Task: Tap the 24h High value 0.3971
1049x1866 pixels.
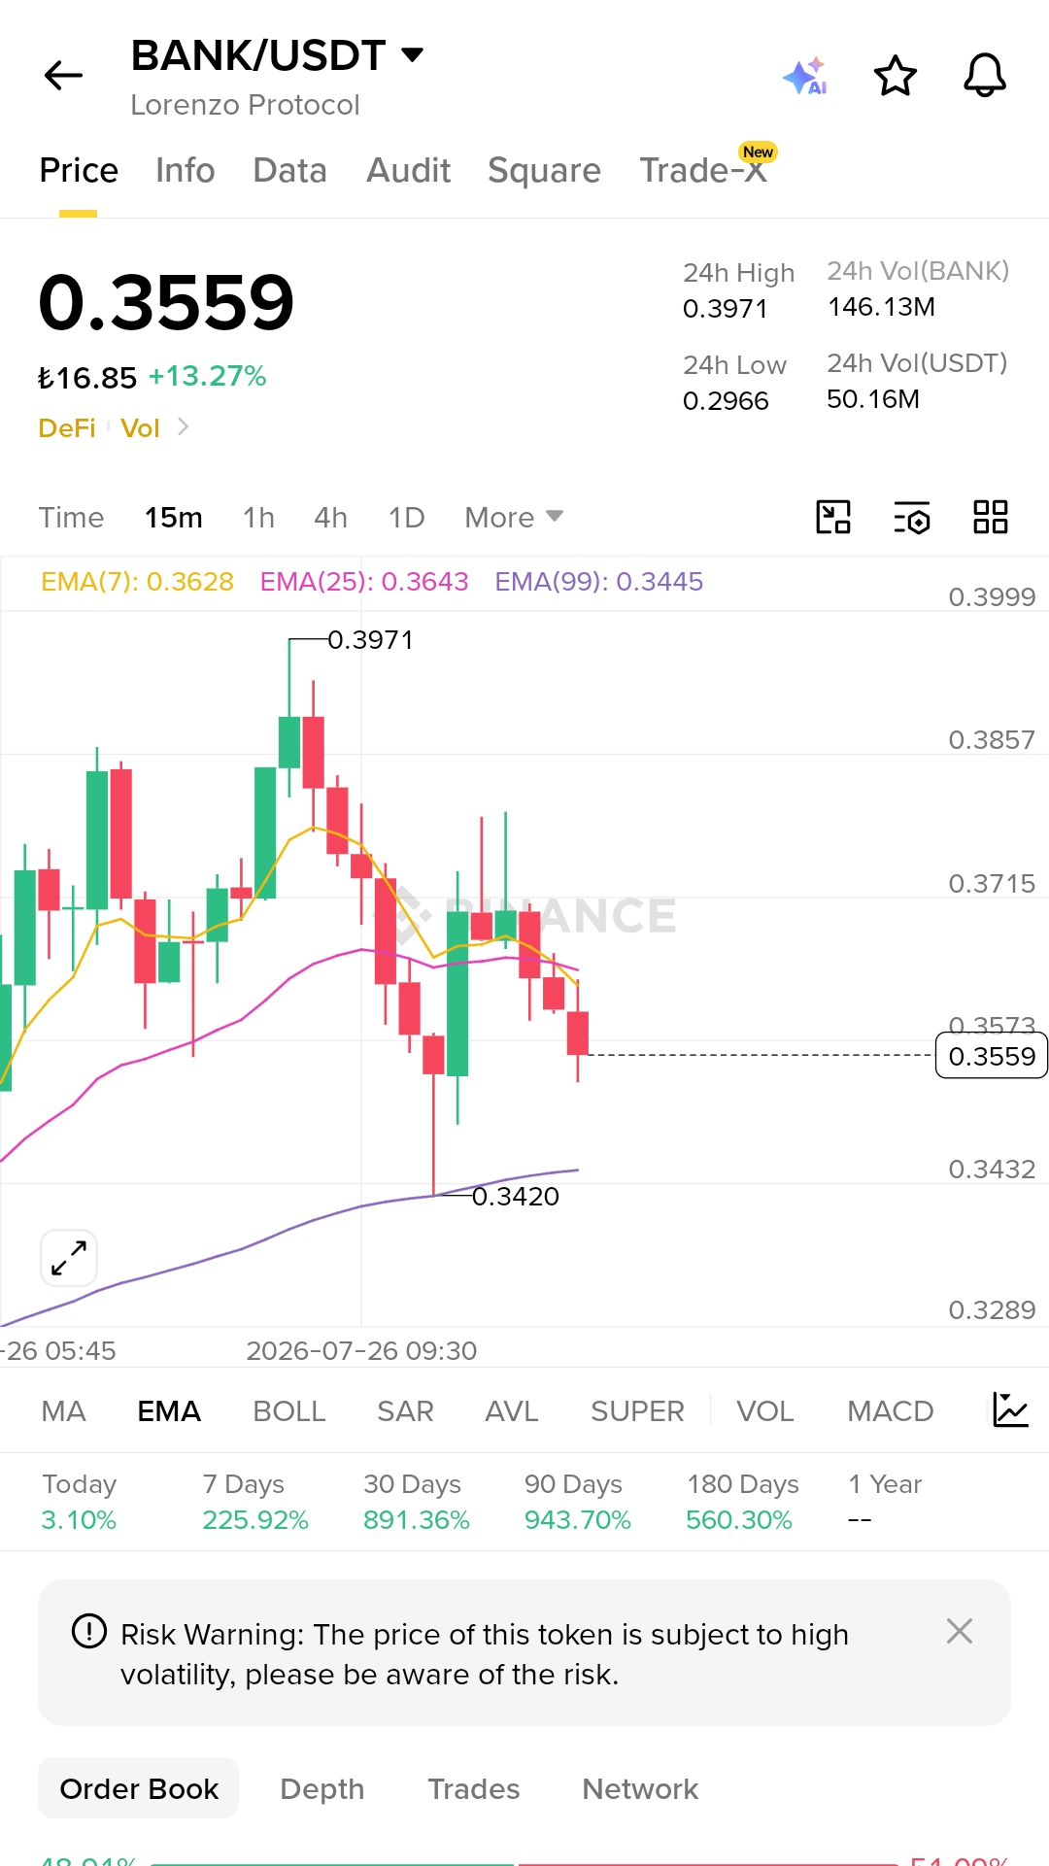Action: click(726, 309)
